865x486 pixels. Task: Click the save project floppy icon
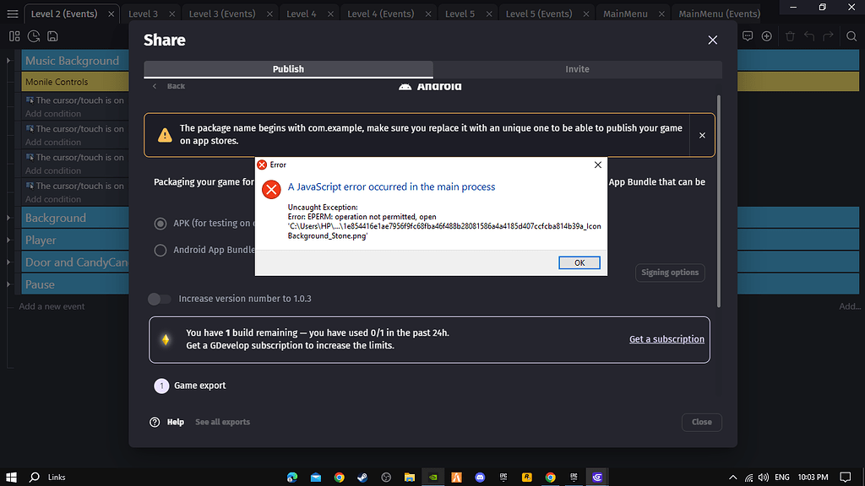point(52,36)
